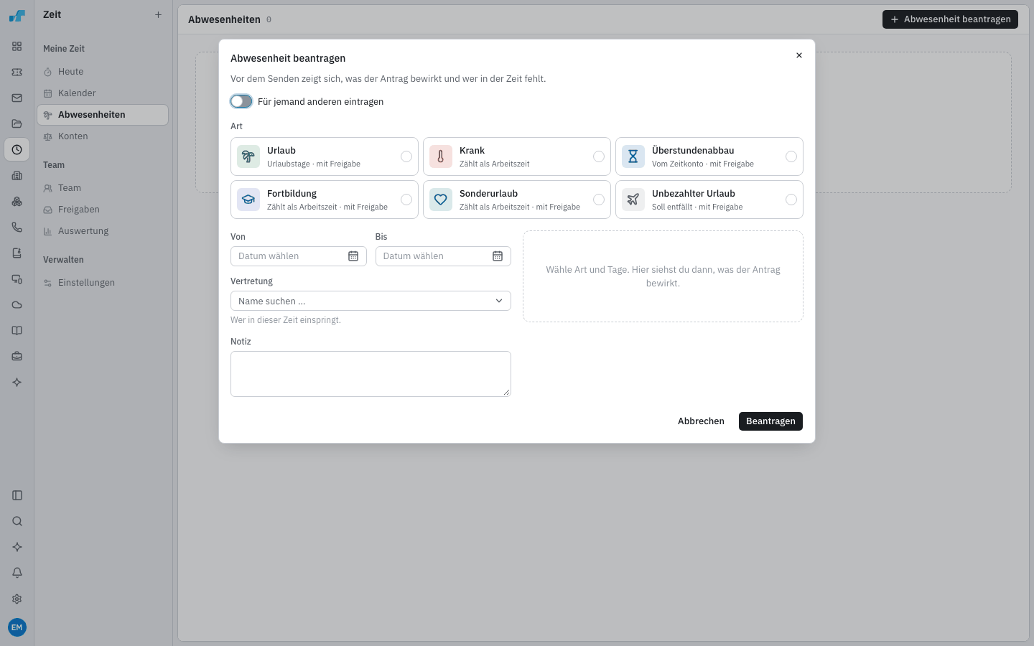Screen dimensions: 1034x646
Task: Click the hourglass icon on Überstundenabbau card
Action: tap(633, 156)
